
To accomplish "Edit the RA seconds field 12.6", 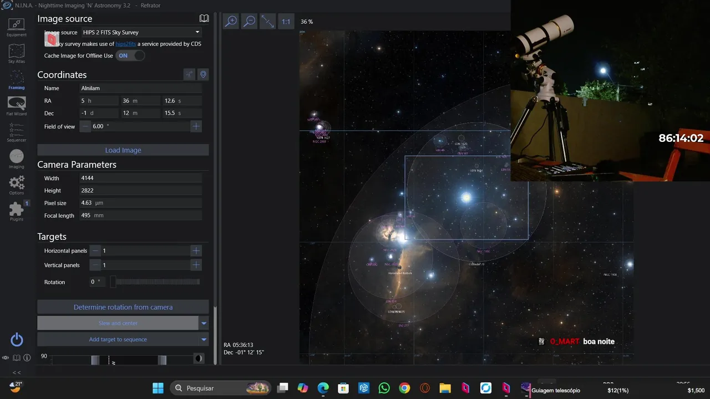I will pos(182,101).
